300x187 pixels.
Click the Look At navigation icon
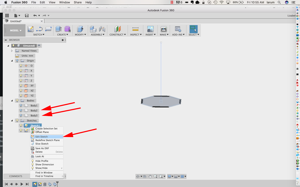pyautogui.click(x=145, y=177)
